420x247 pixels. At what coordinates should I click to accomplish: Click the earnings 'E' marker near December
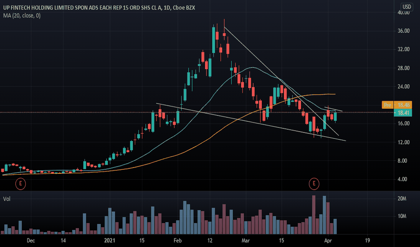20,184
